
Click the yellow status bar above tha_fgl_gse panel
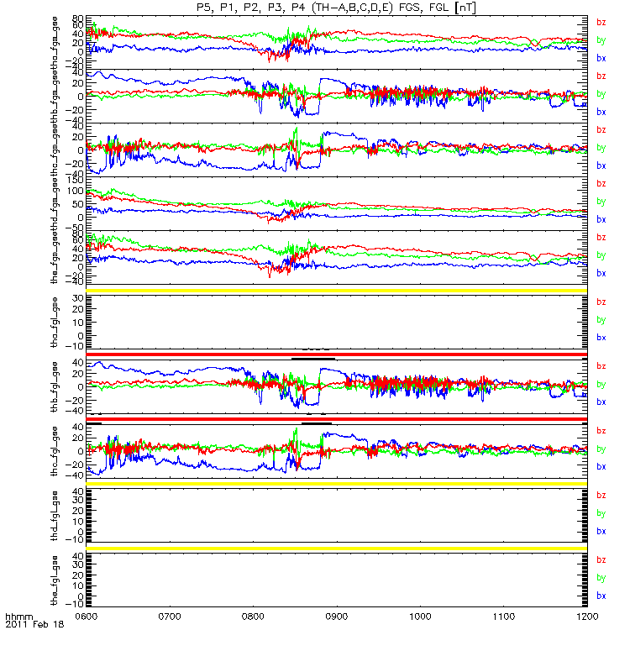click(337, 291)
